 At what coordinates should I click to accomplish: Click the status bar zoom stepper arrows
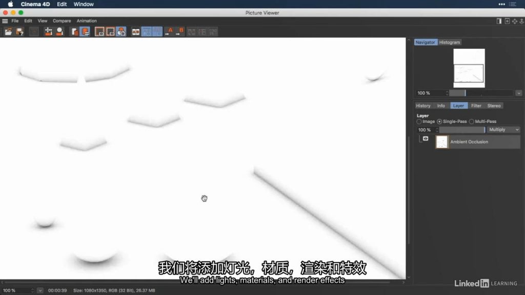[x=32, y=291]
